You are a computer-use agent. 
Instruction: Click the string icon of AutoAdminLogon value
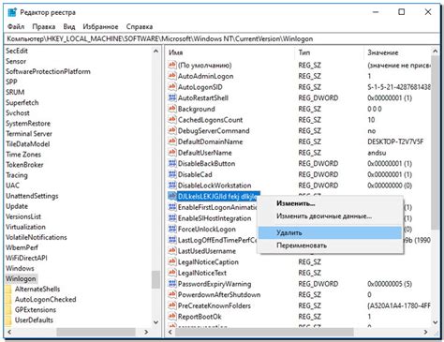(172, 76)
